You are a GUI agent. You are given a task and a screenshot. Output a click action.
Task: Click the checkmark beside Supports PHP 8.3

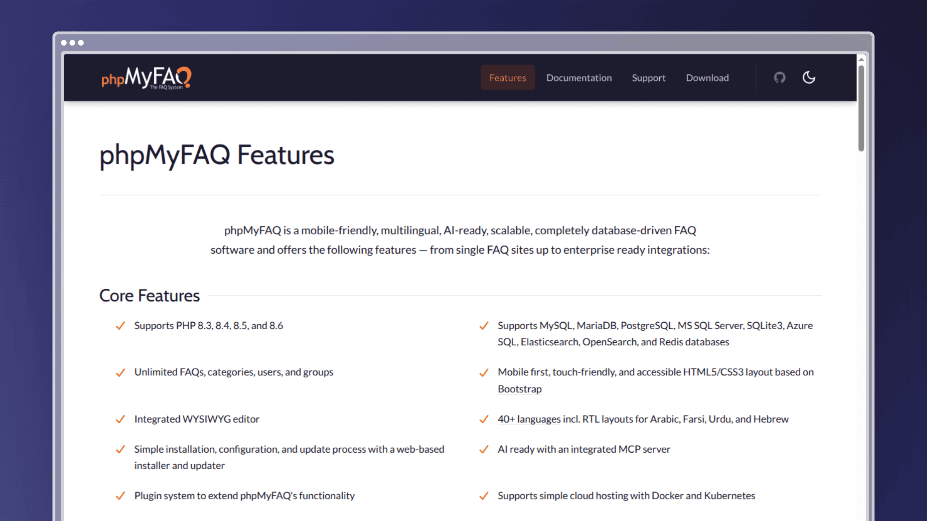120,326
